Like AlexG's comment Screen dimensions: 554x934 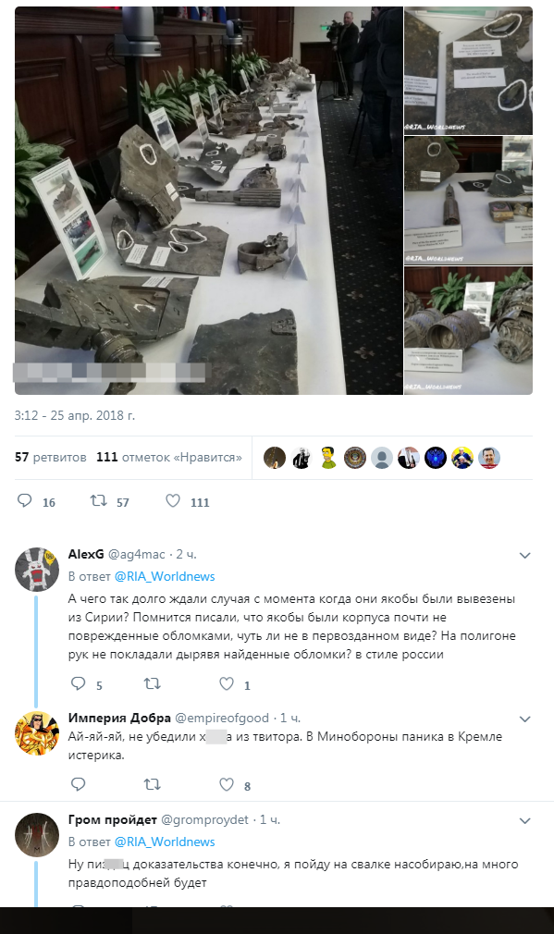click(227, 683)
